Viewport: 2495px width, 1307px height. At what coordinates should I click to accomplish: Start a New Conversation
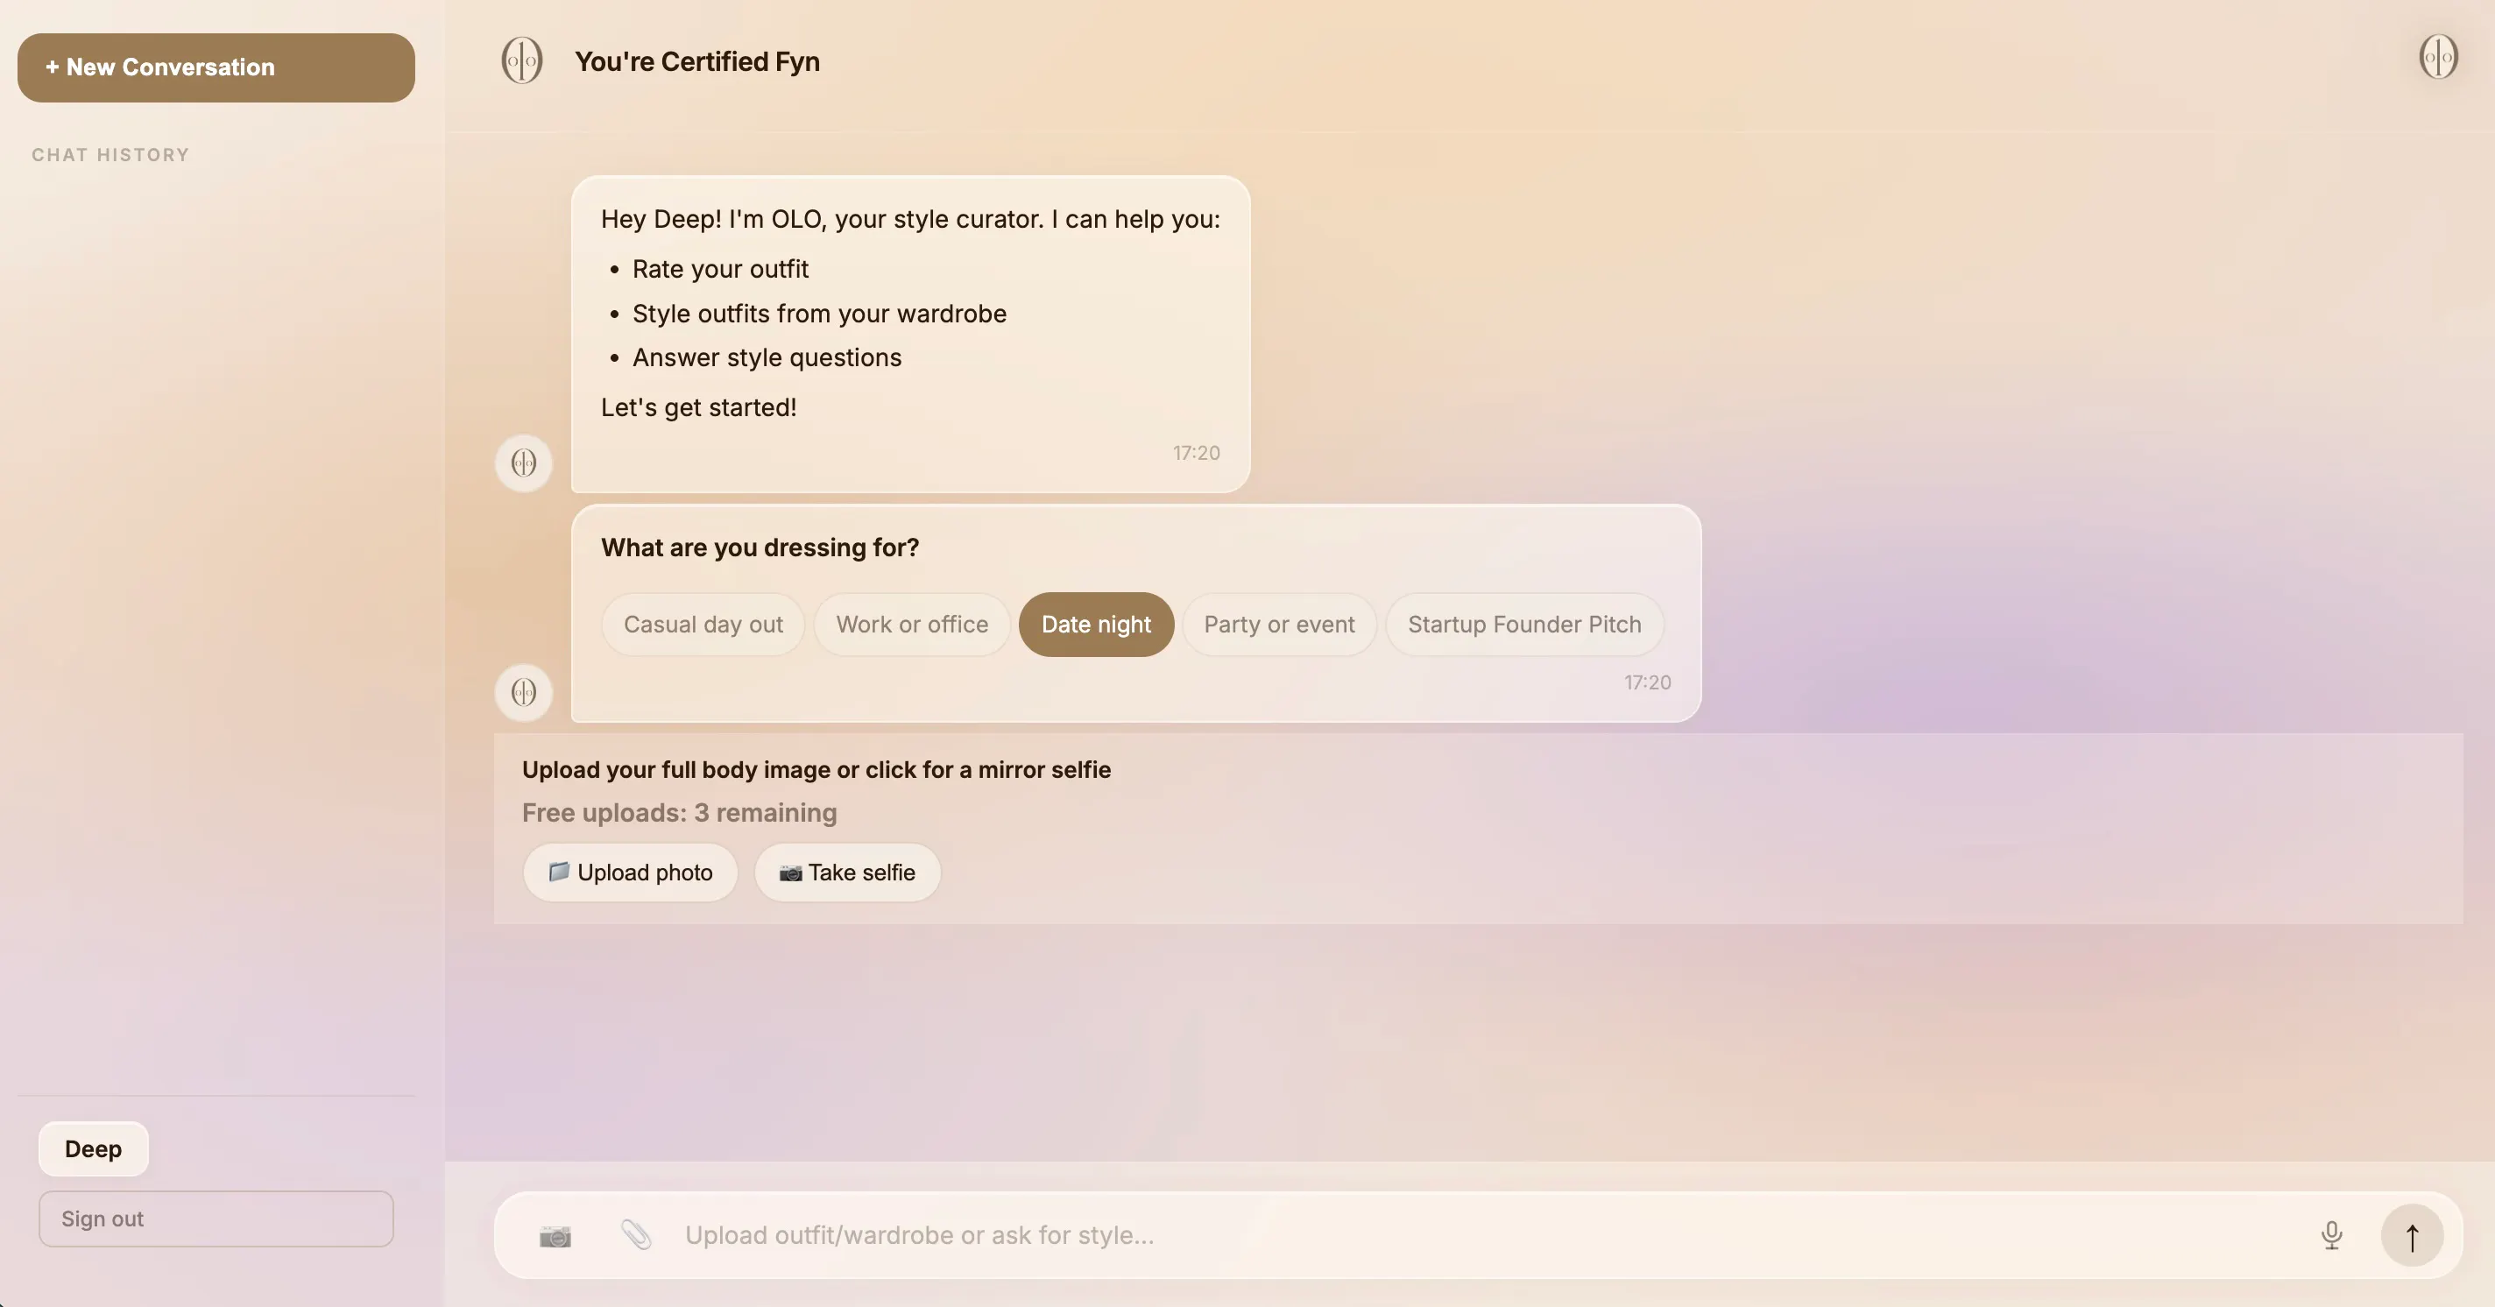[x=216, y=67]
